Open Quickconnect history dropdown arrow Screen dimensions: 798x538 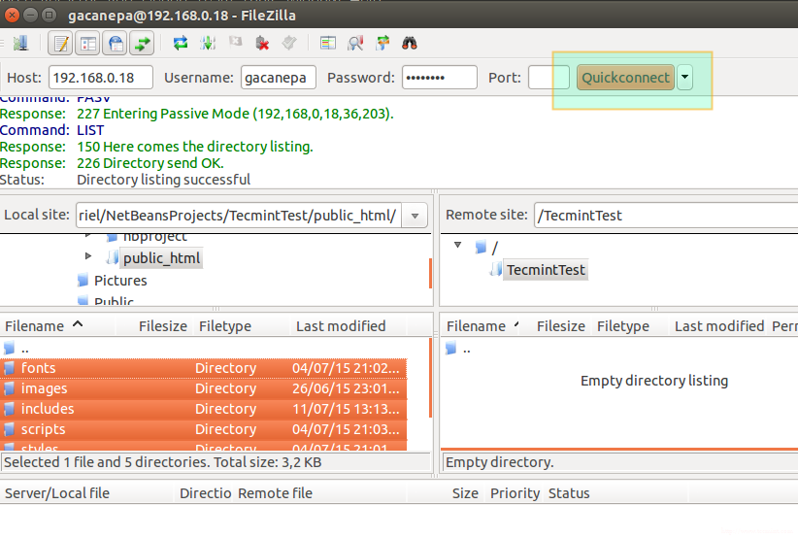pos(685,78)
